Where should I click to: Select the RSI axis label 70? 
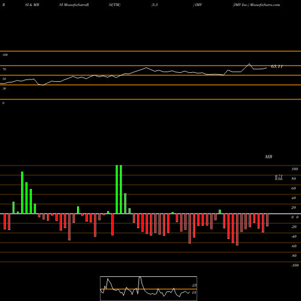[x=4, y=69]
